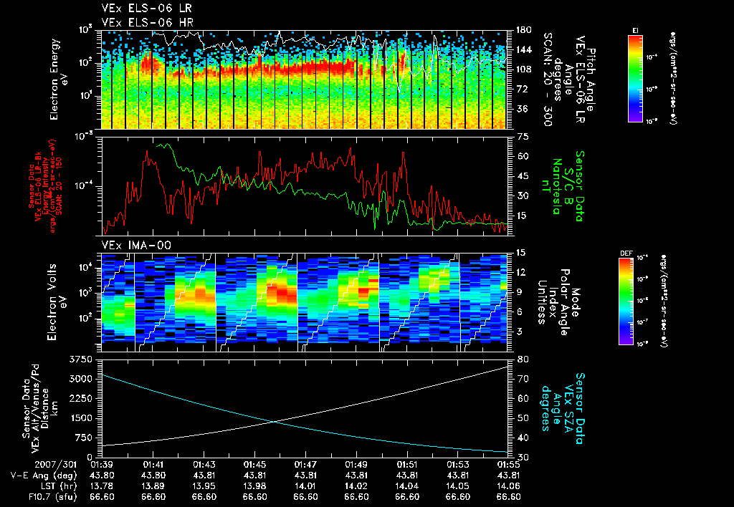Click the LST value '14.06'
734x507 pixels.
pyautogui.click(x=508, y=486)
